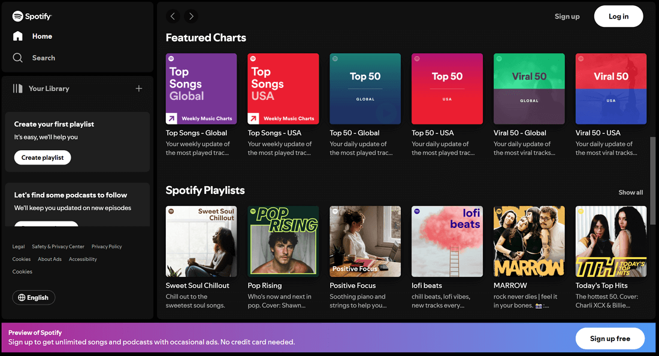Open the About Ads link
The image size is (659, 356).
click(50, 259)
